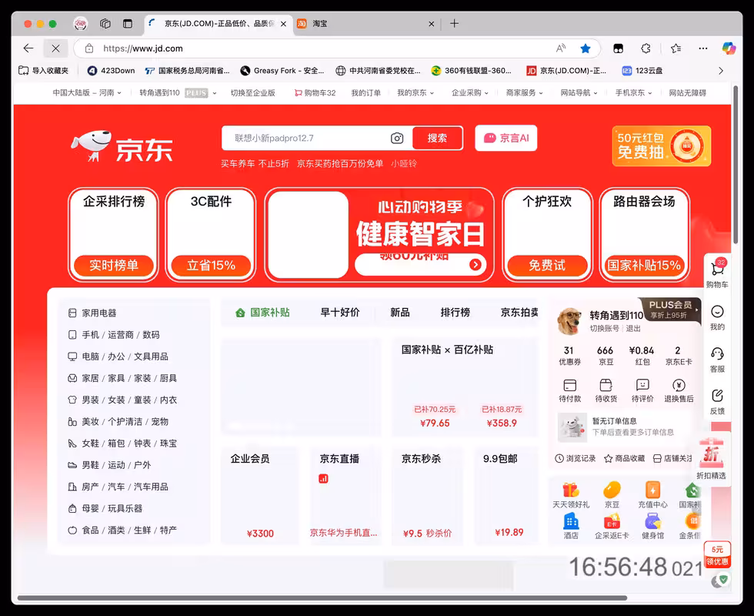
Task: Select the 新品 tab
Action: (400, 313)
